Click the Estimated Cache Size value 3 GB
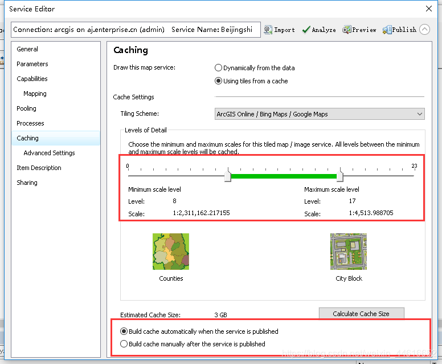Screen dimensions: 442x364 (220, 315)
